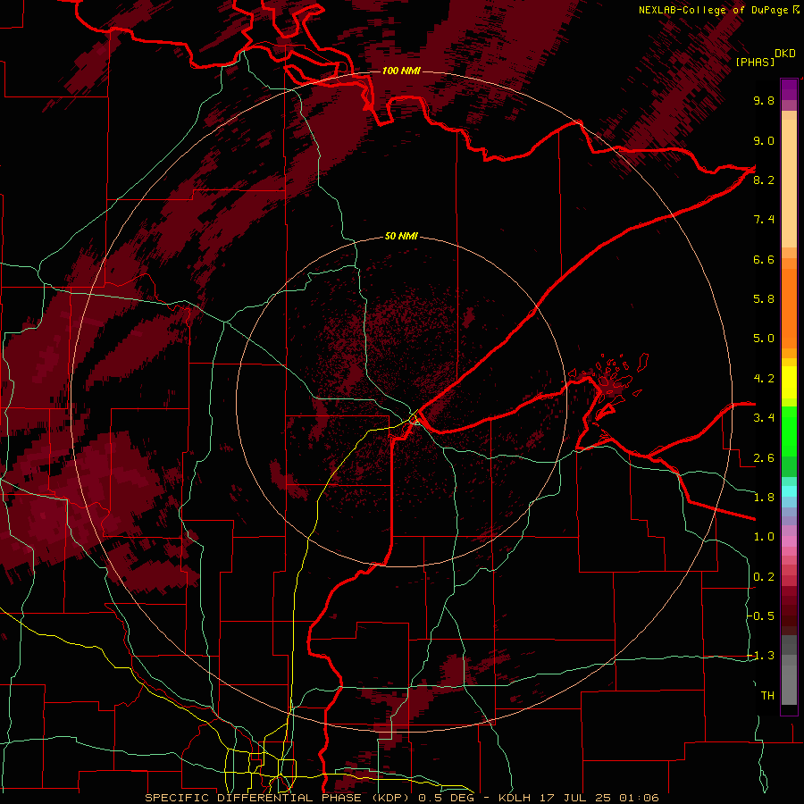Click the NEXLAB-College of DuPage label
The image size is (804, 804).
tap(713, 10)
